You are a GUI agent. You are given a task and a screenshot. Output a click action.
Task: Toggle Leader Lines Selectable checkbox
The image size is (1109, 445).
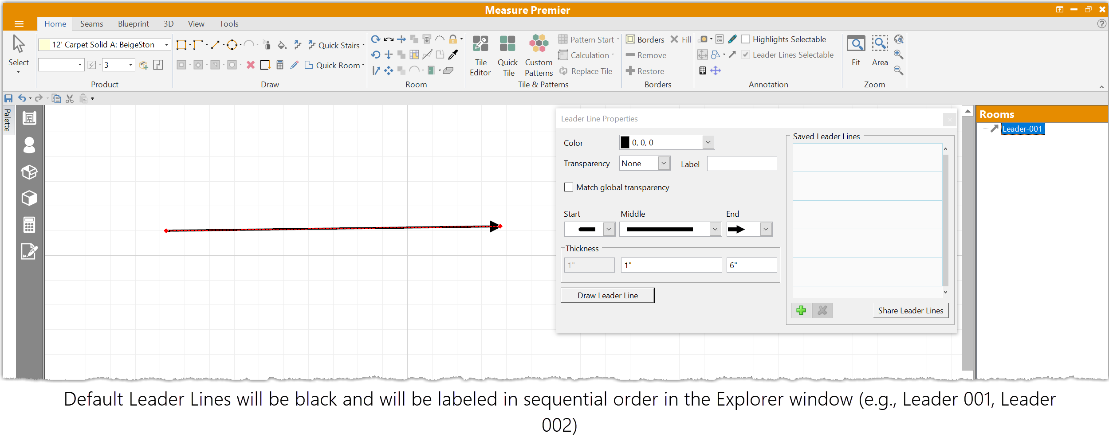(746, 55)
